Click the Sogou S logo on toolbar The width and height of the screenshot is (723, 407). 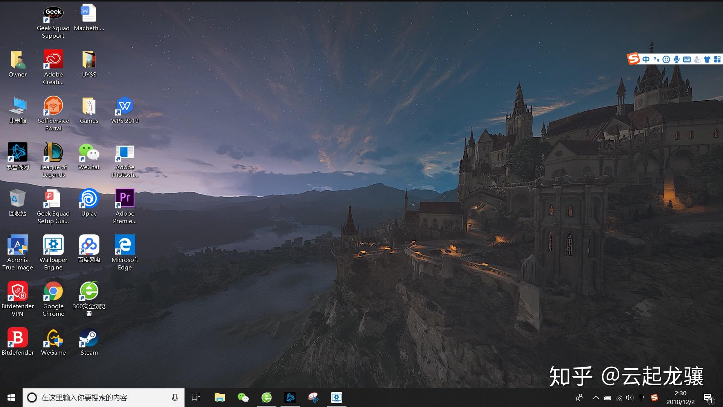(633, 58)
